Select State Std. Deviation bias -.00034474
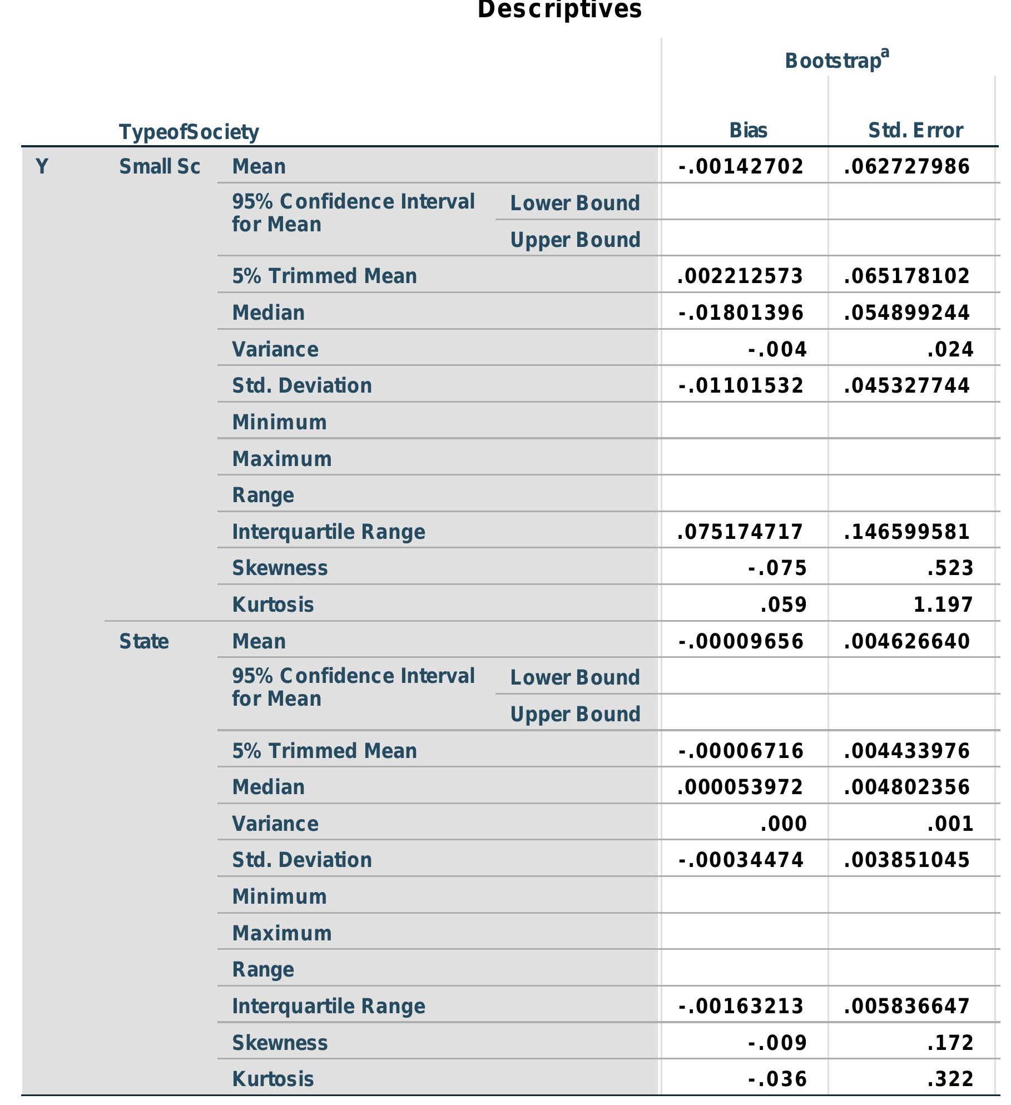 click(741, 860)
